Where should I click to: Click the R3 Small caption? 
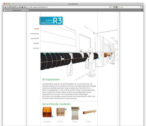[x=60, y=121]
